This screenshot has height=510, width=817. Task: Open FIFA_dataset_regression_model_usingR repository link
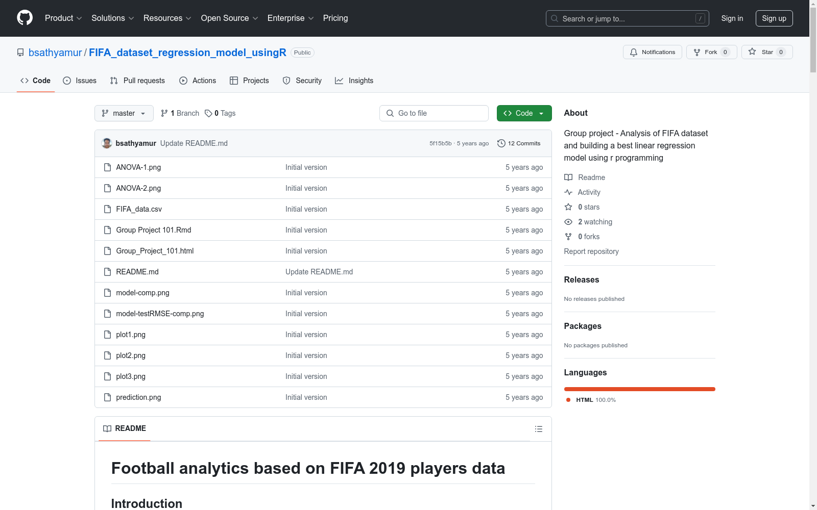click(x=187, y=53)
